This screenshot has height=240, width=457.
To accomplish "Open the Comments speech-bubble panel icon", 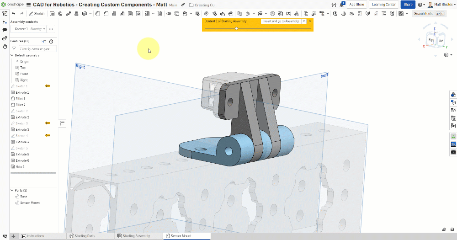I will [5, 30].
